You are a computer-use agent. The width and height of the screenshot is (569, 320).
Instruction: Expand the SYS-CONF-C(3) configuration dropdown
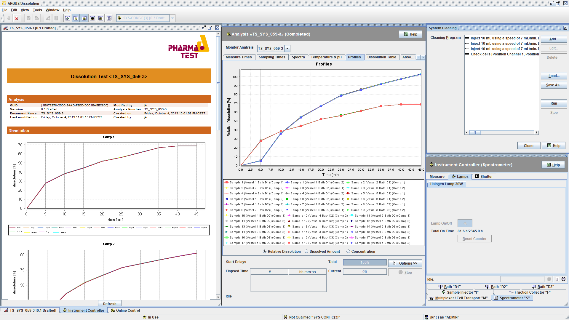point(172,18)
